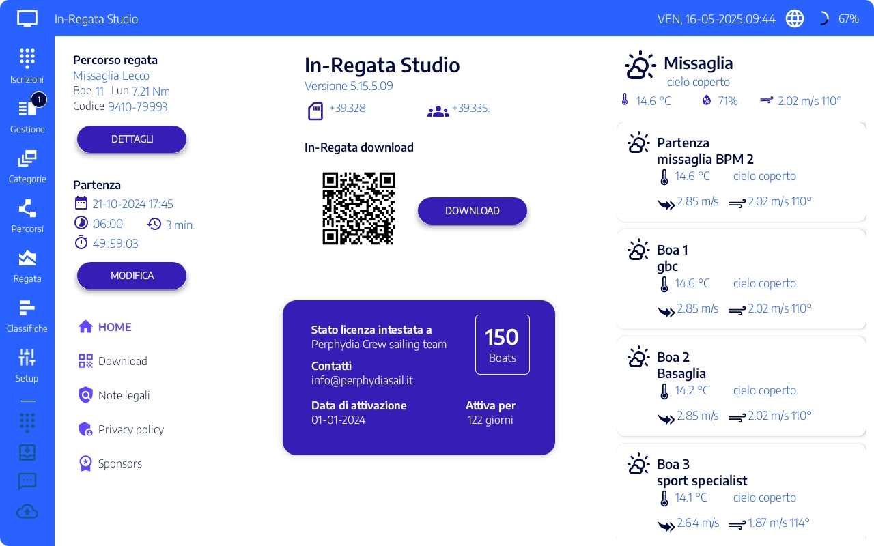Click the humidity drop icon beside 71%
Image resolution: width=874 pixels, height=546 pixels.
(x=707, y=100)
